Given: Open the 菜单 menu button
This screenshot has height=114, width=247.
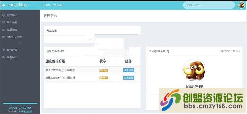Looking at the screenshot, I should click(46, 5).
